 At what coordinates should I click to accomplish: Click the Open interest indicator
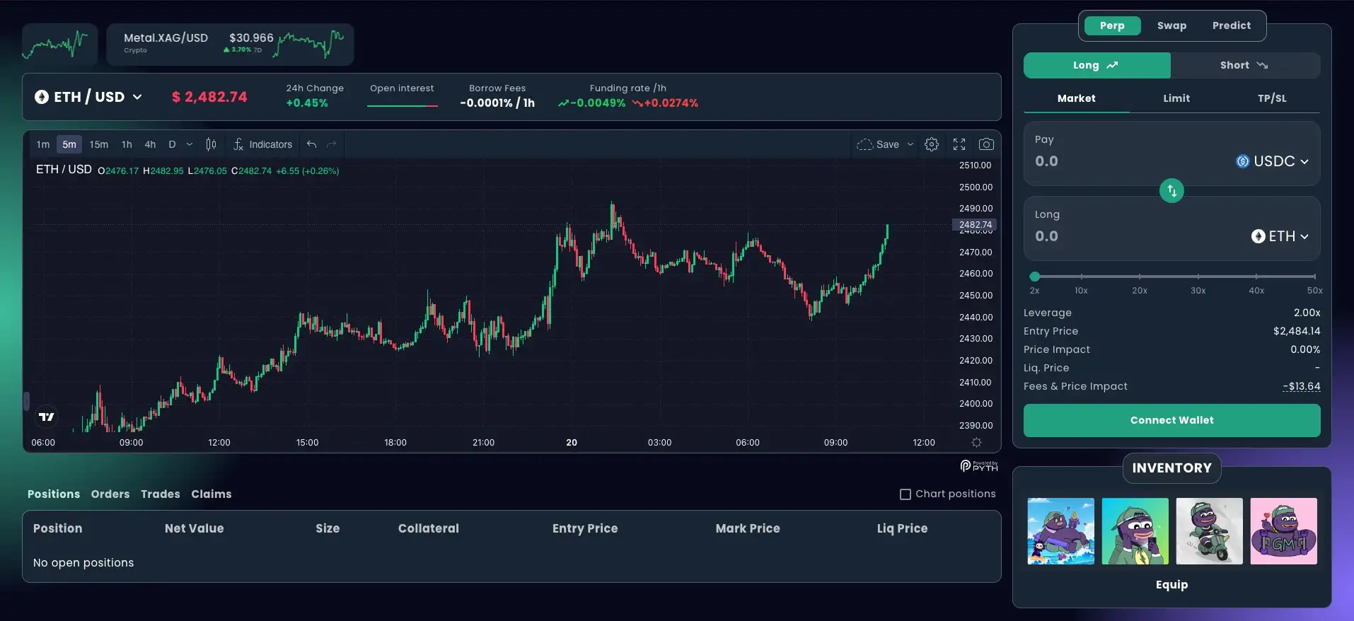402,96
